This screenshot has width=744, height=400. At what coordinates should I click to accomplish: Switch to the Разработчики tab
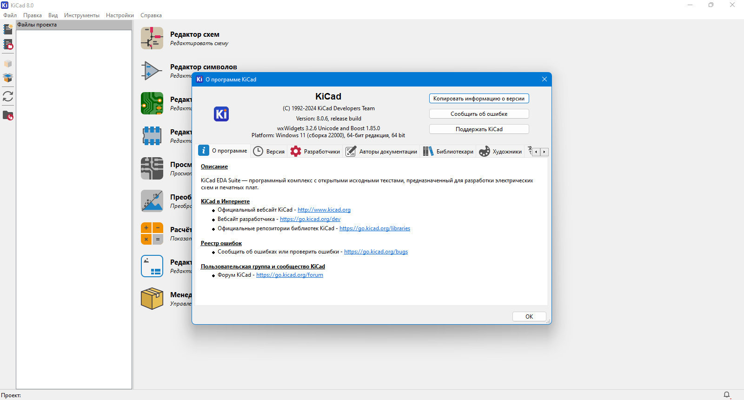click(315, 152)
